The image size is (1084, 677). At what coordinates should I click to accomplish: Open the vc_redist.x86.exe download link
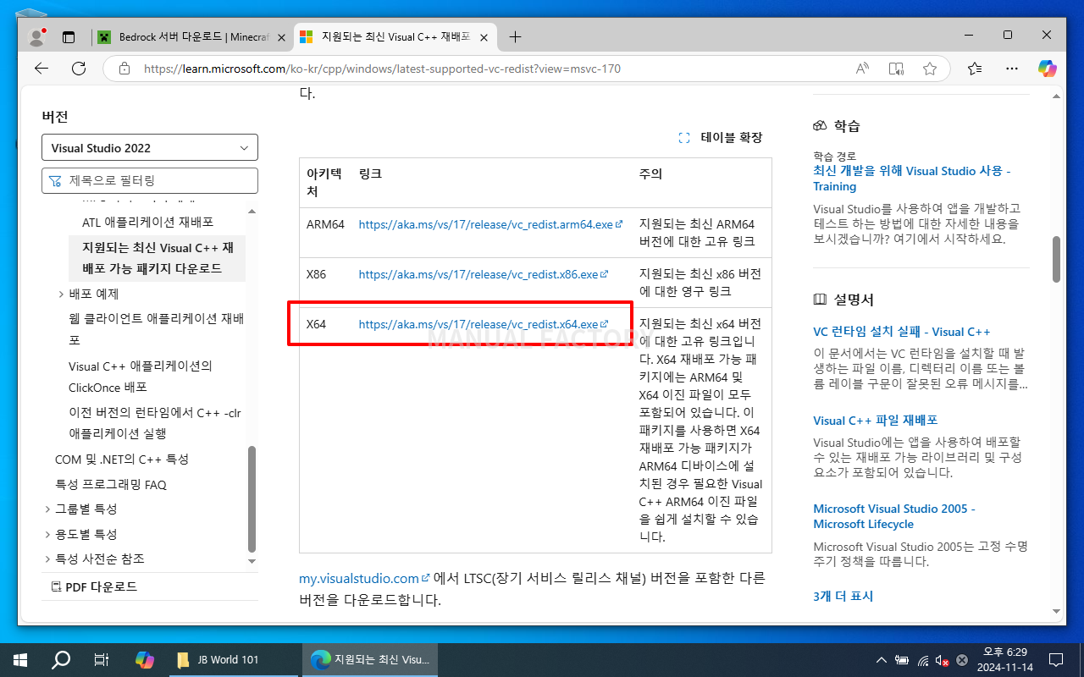(x=484, y=275)
